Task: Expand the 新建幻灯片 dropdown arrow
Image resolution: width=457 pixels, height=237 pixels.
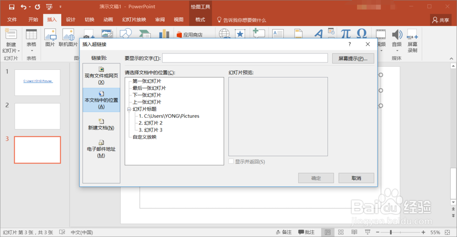Action: [18, 51]
